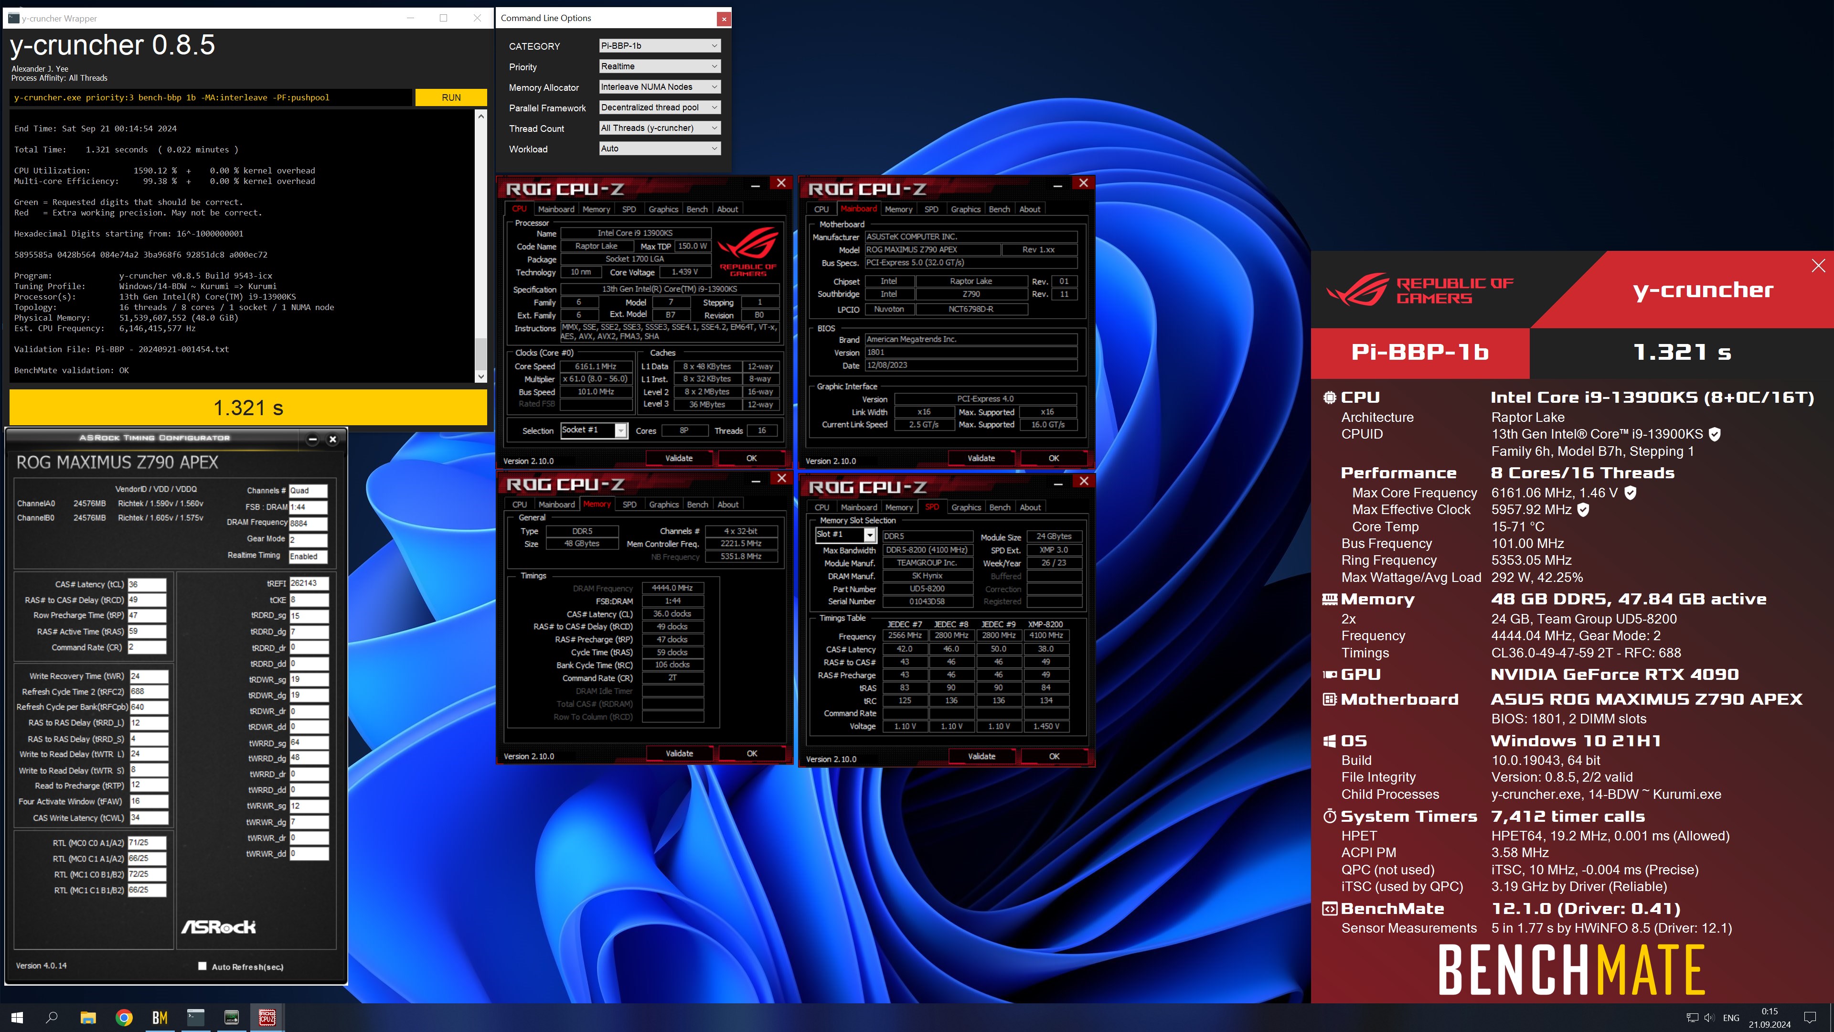The width and height of the screenshot is (1834, 1032).
Task: Click the Windows OS icon in BenchMate panel
Action: click(1329, 742)
